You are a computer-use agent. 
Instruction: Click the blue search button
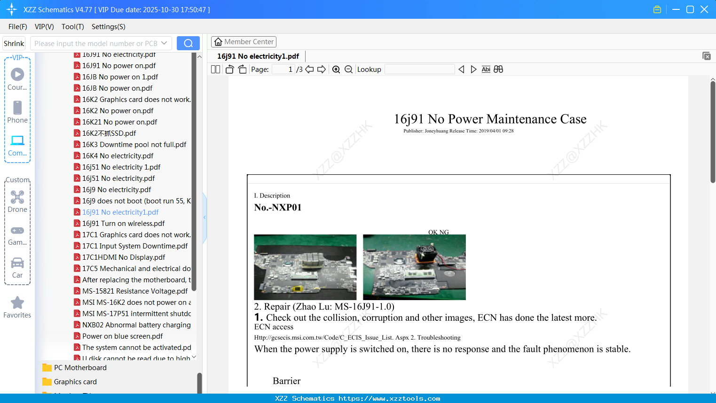click(188, 43)
